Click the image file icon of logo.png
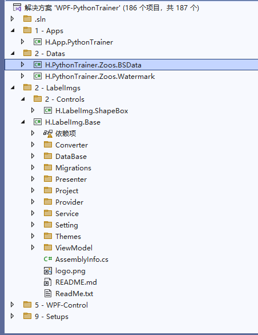 (x=48, y=270)
